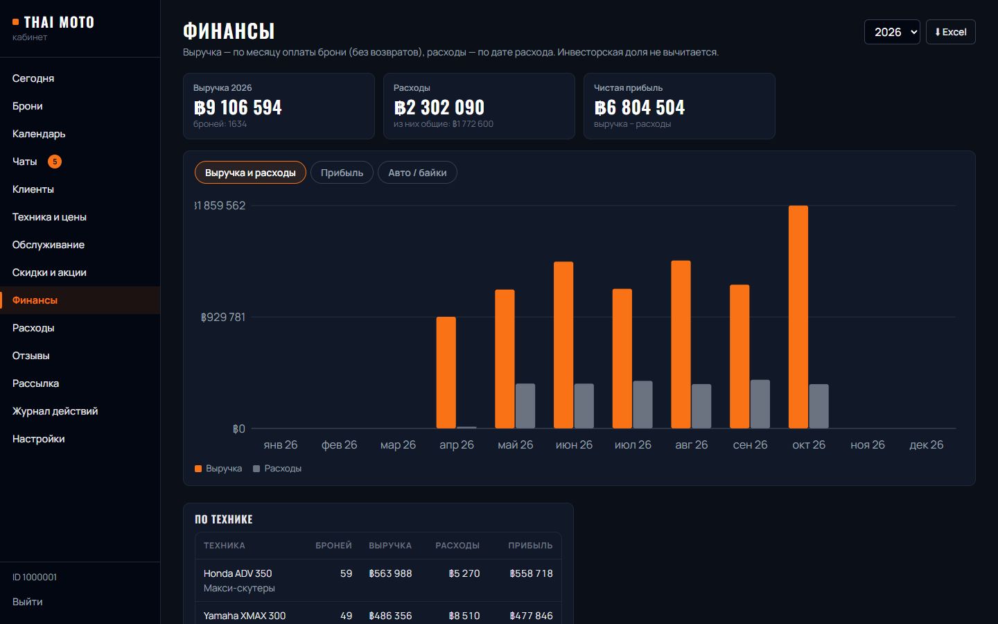Click the Yamaha XMAX 300 row name

point(245,616)
